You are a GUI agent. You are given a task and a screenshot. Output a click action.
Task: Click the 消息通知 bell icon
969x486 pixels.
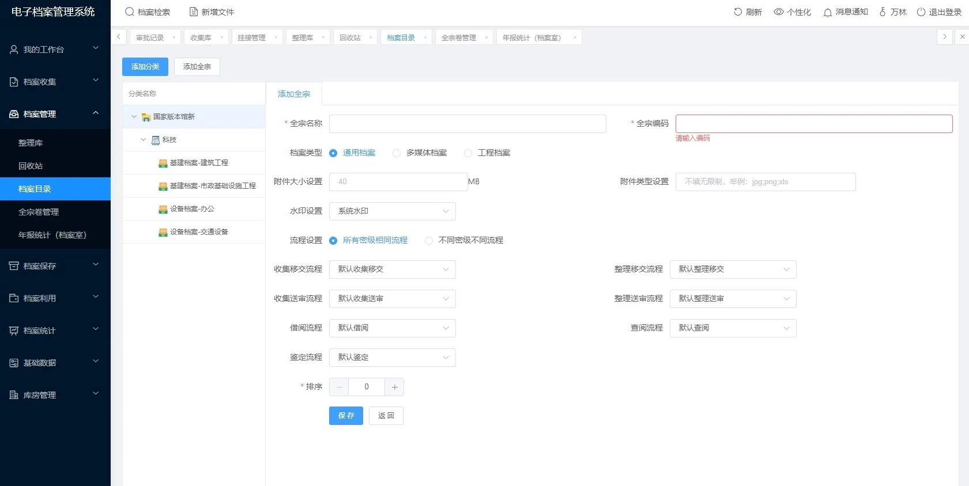pos(828,12)
